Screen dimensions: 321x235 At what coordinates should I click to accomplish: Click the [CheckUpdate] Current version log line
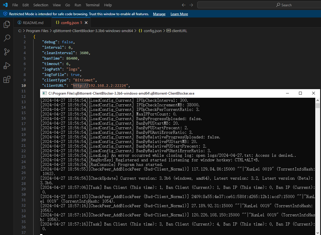177,181
